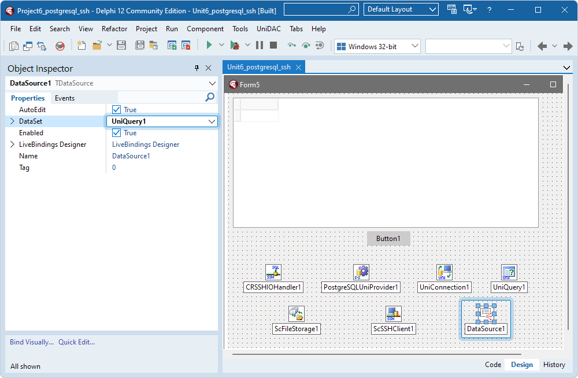Open the DataSet property dropdown
This screenshot has height=378, width=578.
[x=213, y=121]
